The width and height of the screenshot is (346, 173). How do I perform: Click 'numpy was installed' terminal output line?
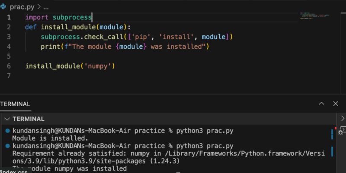[91, 169]
